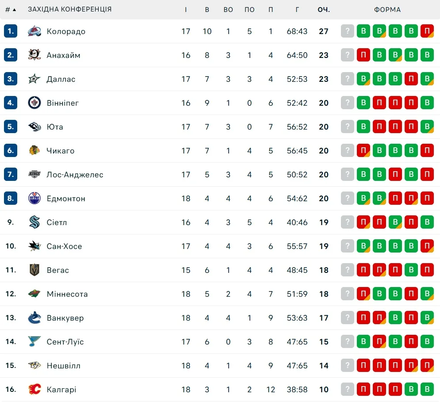Sort by the ПО column header
This screenshot has width=440, height=402.
pos(249,9)
